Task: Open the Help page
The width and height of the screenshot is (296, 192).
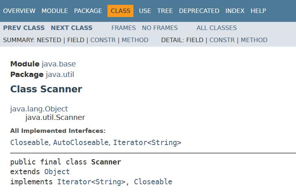Action: (258, 11)
